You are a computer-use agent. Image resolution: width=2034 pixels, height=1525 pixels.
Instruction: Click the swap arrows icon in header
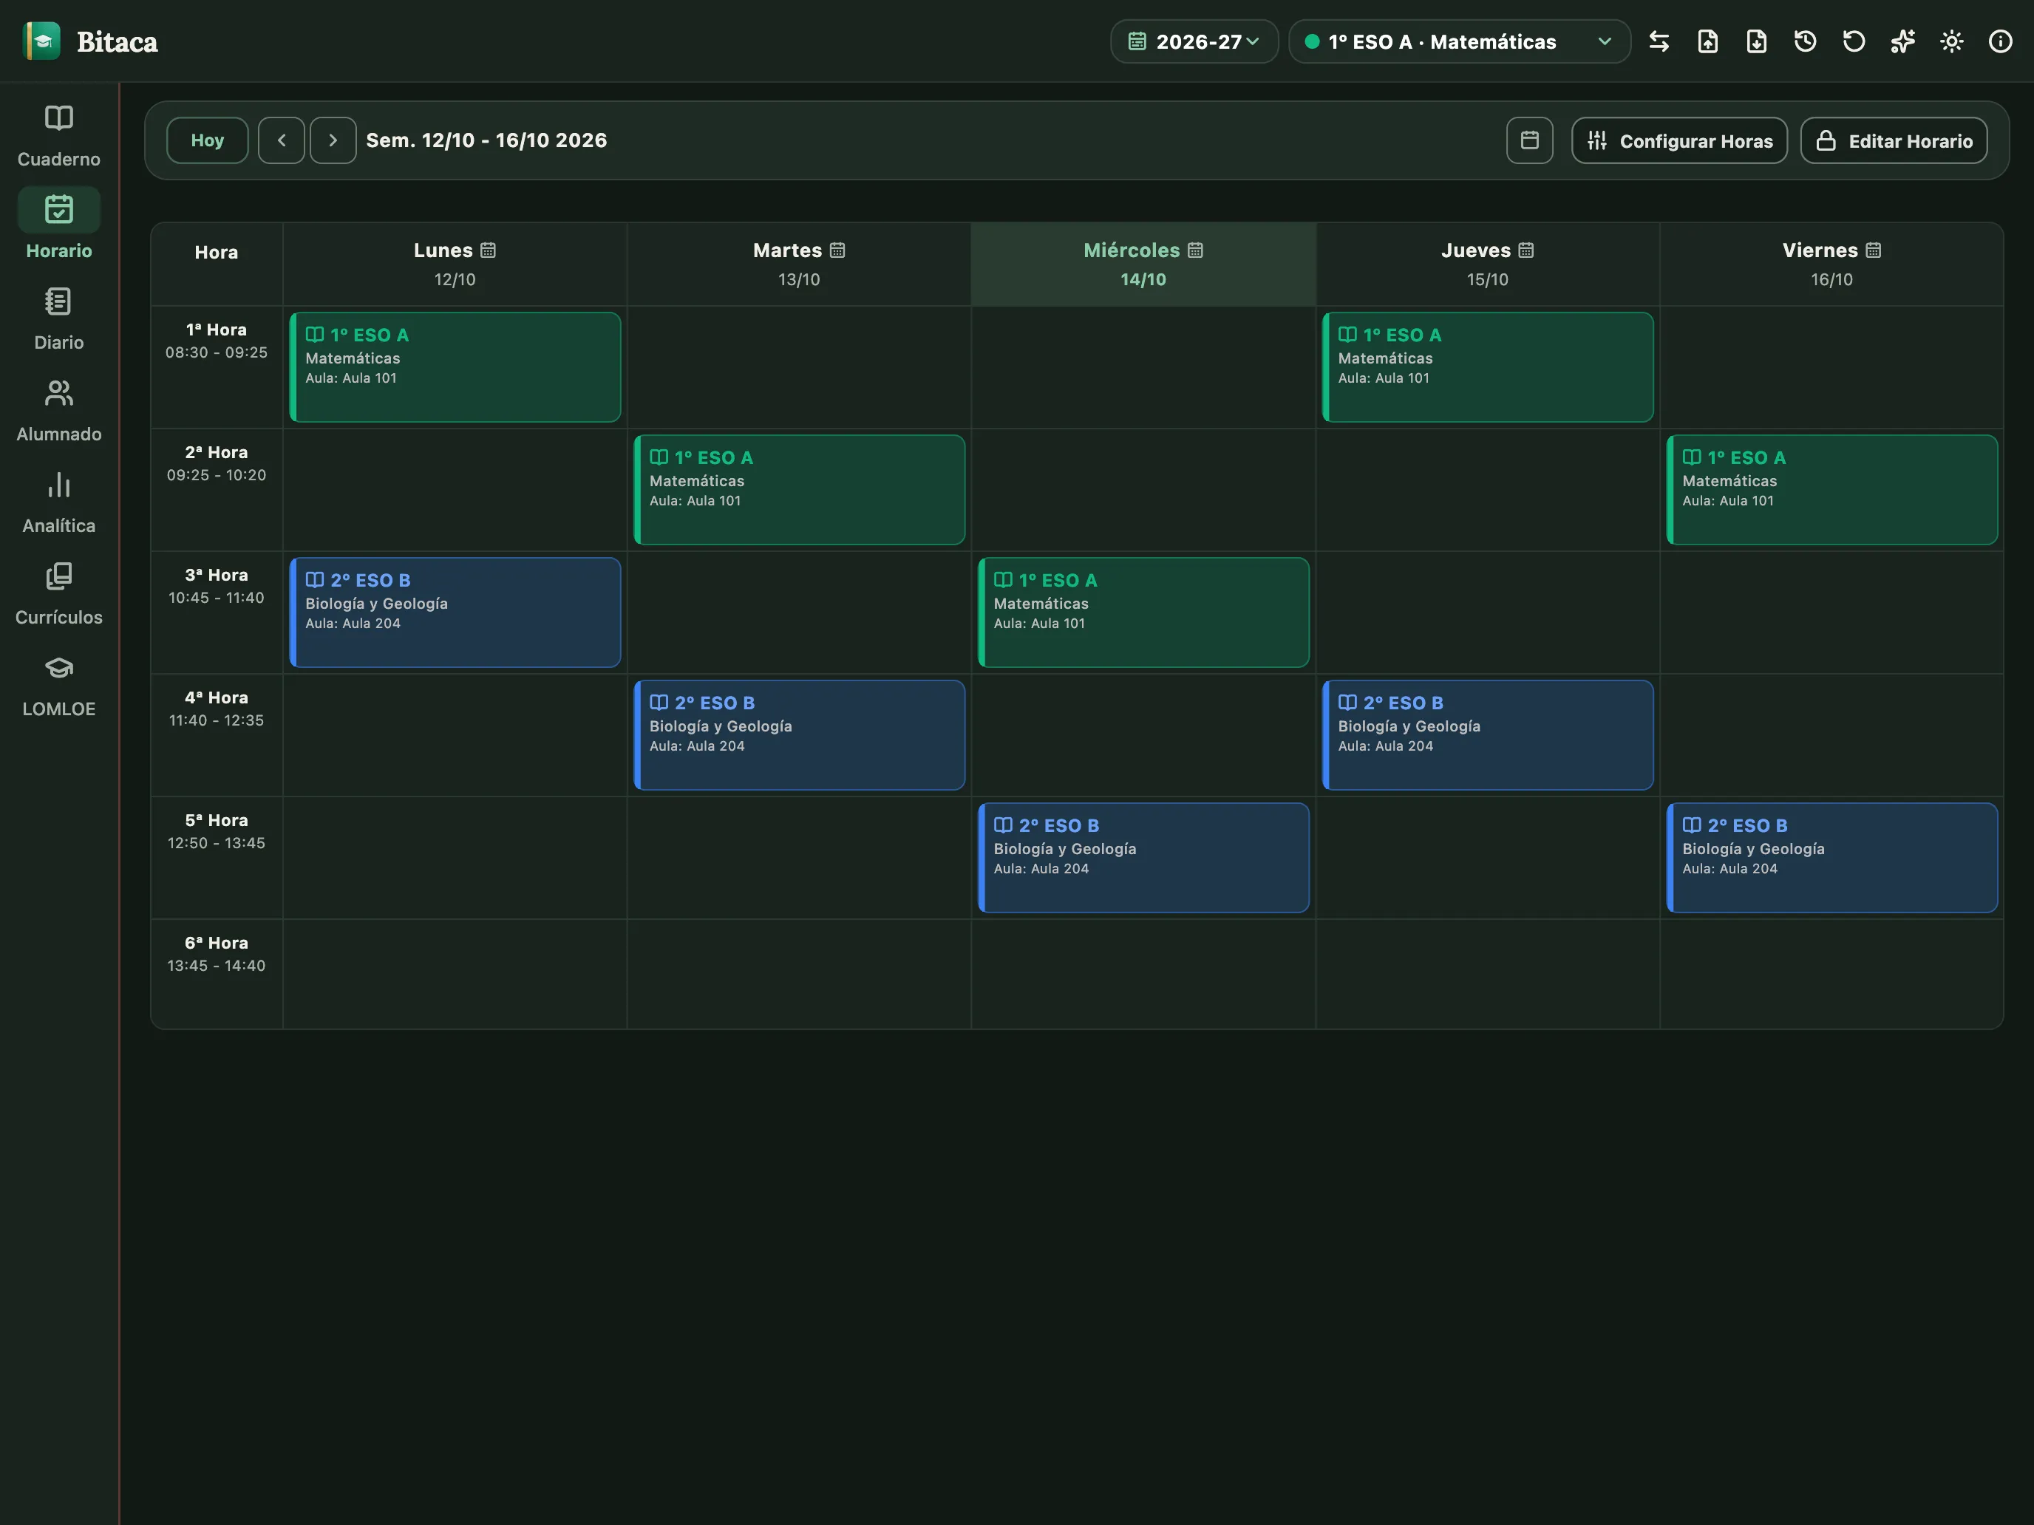(1659, 41)
